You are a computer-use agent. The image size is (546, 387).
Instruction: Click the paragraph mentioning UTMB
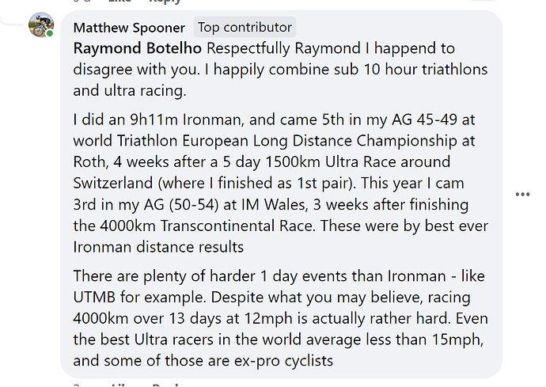[x=281, y=318]
